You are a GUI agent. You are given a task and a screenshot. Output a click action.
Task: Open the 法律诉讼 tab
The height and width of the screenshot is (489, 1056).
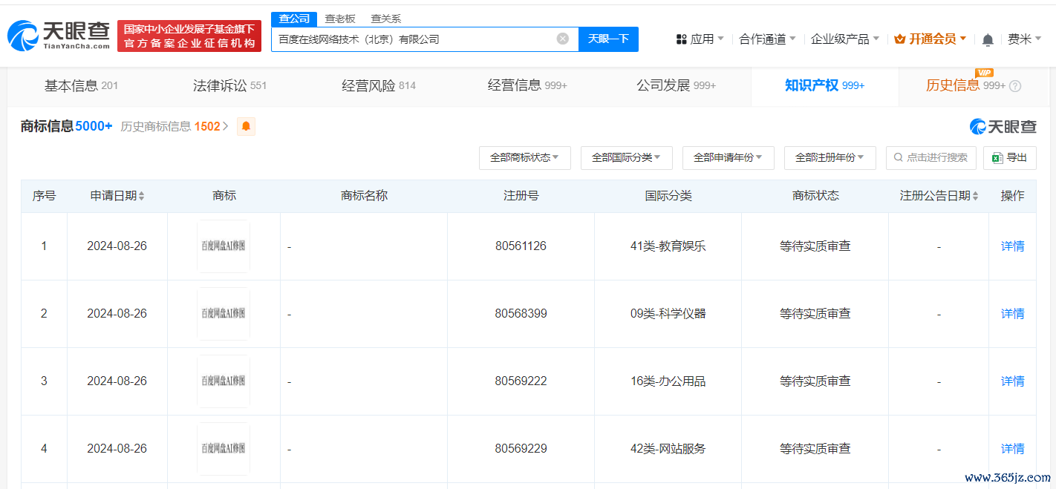coord(230,86)
